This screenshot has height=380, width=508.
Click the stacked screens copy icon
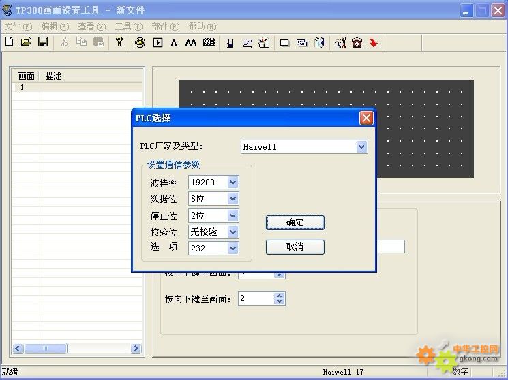[x=301, y=43]
